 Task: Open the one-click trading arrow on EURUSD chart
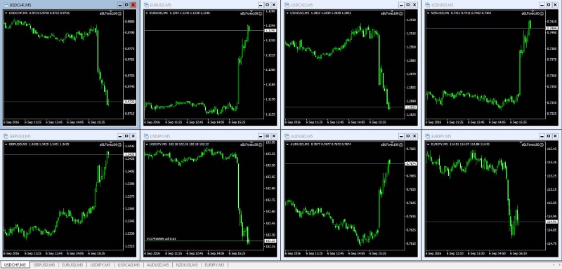(x=147, y=13)
